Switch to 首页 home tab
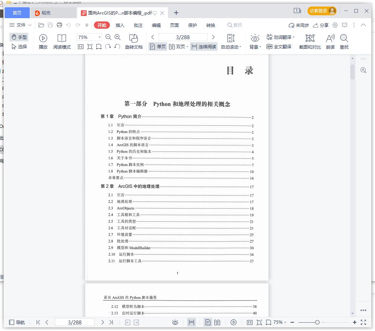The image size is (375, 331). [x=17, y=13]
